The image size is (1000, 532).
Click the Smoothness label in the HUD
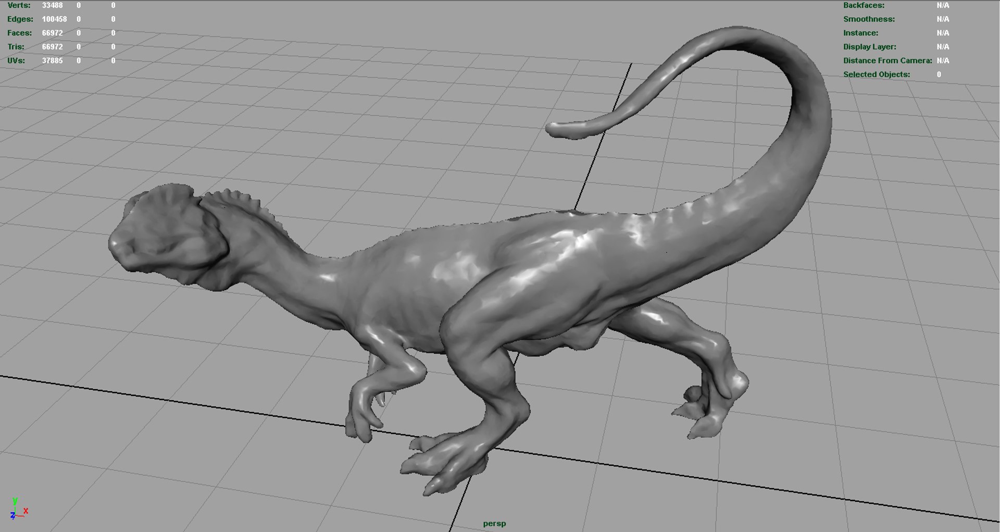(869, 19)
